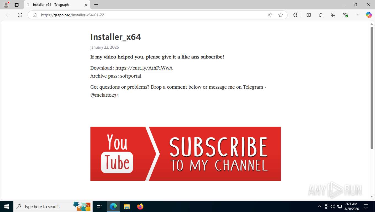Image resolution: width=375 pixels, height=212 pixels.
Task: Open the notification center icon
Action: pyautogui.click(x=366, y=206)
